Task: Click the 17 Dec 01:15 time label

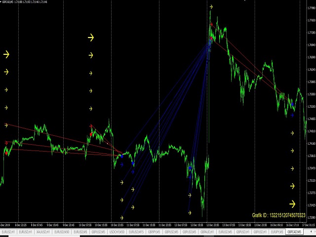Action: click(308, 225)
